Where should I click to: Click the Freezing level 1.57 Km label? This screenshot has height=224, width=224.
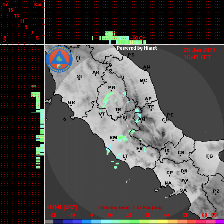(130, 207)
